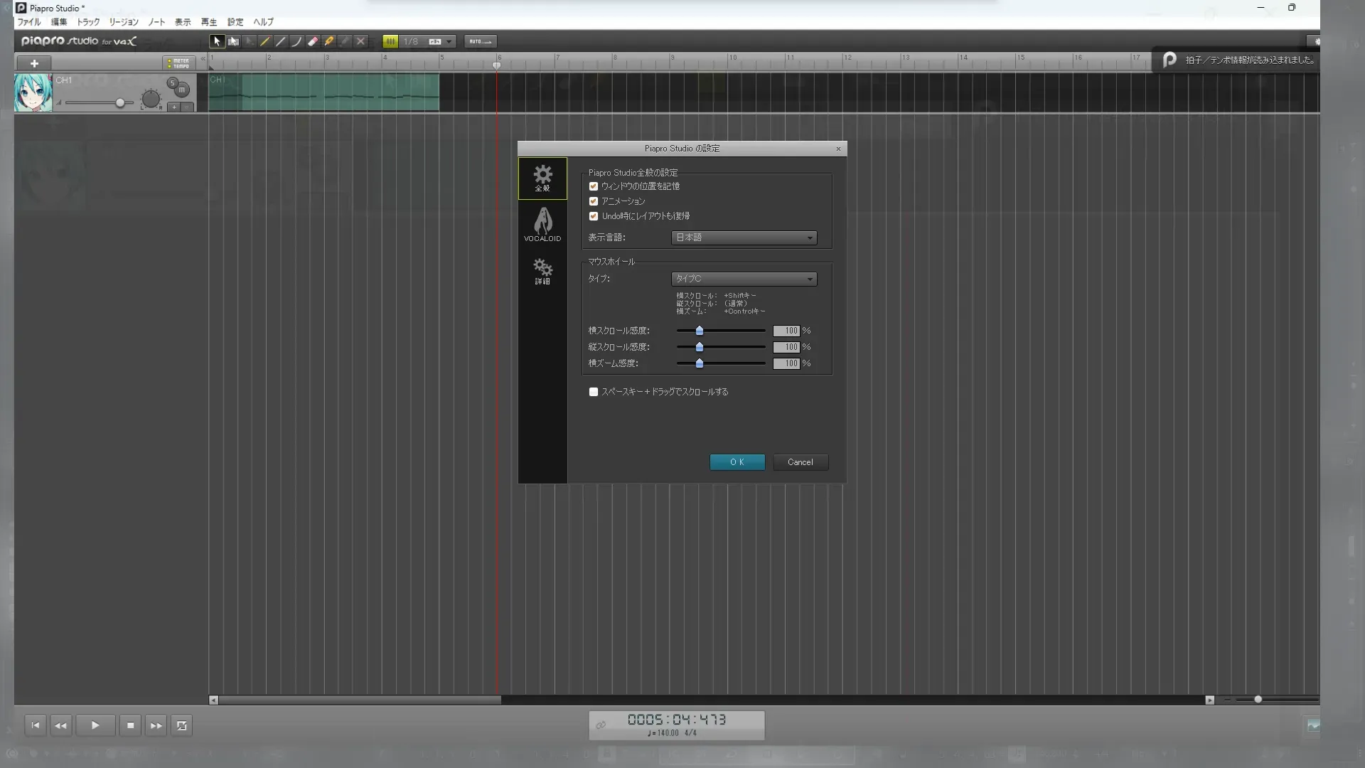Open the 設定 menu
This screenshot has width=1365, height=768.
pos(235,22)
